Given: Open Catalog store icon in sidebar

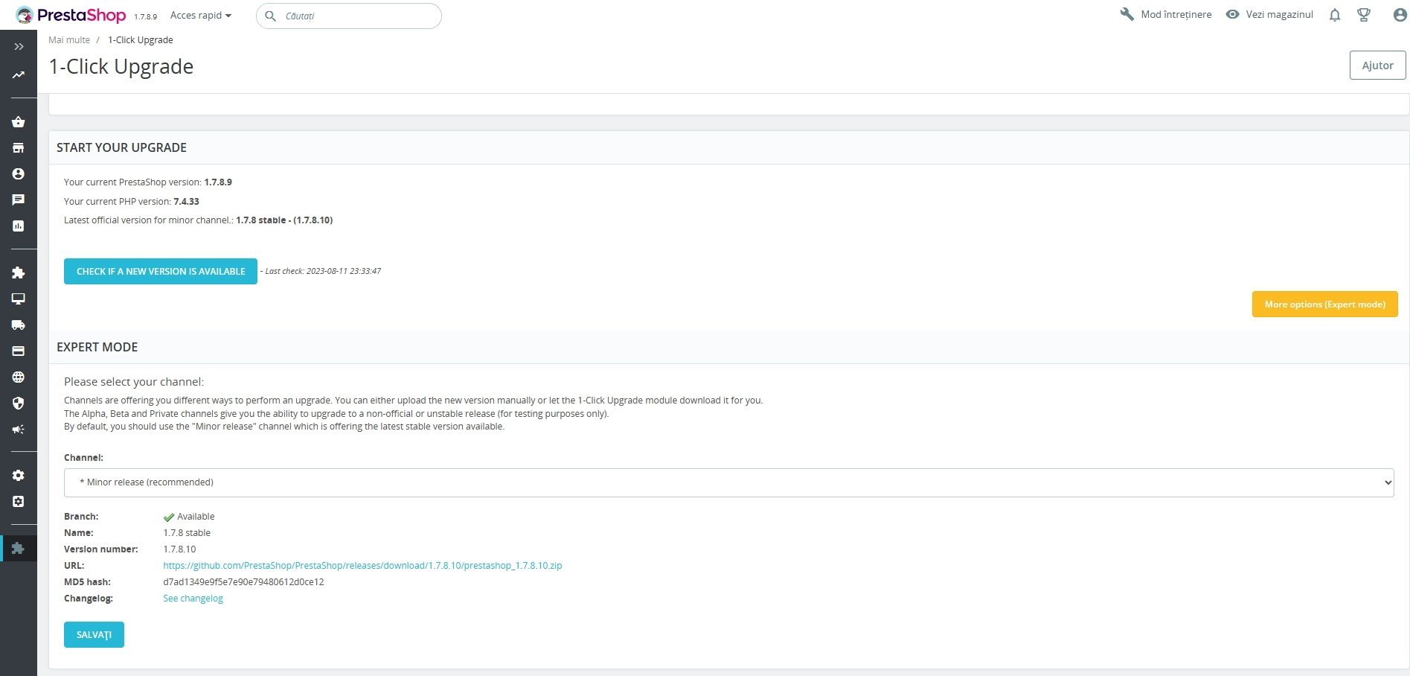Looking at the screenshot, I should 19,148.
